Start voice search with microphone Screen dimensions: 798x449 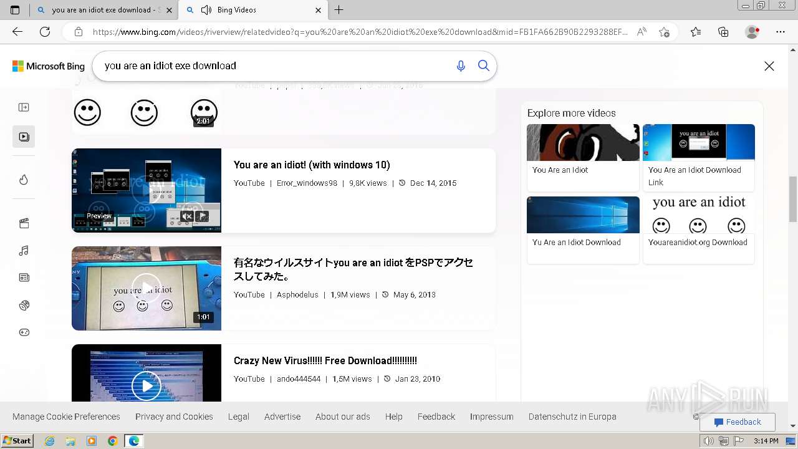pos(461,65)
